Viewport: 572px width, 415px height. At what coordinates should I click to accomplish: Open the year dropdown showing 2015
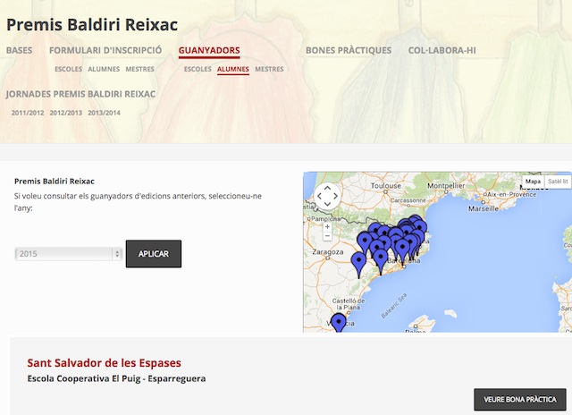tap(69, 254)
